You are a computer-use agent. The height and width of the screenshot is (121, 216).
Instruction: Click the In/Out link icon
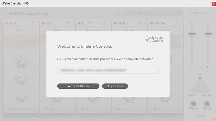click(x=200, y=67)
